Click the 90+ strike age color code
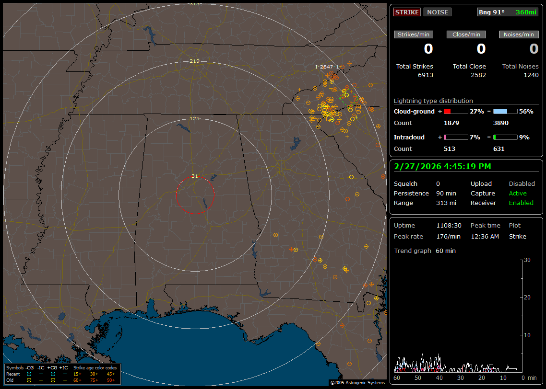Viewport: 546px width, 389px height. 111,380
